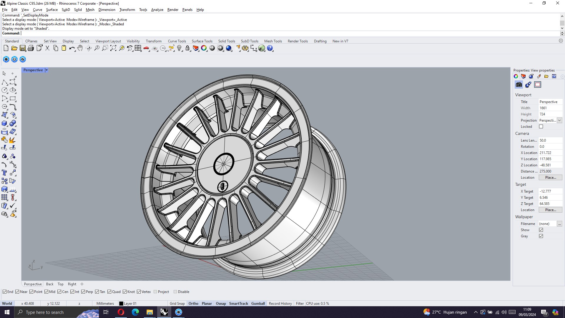Toggle the Locked viewport checkbox
The image size is (565, 318).
pyautogui.click(x=541, y=127)
